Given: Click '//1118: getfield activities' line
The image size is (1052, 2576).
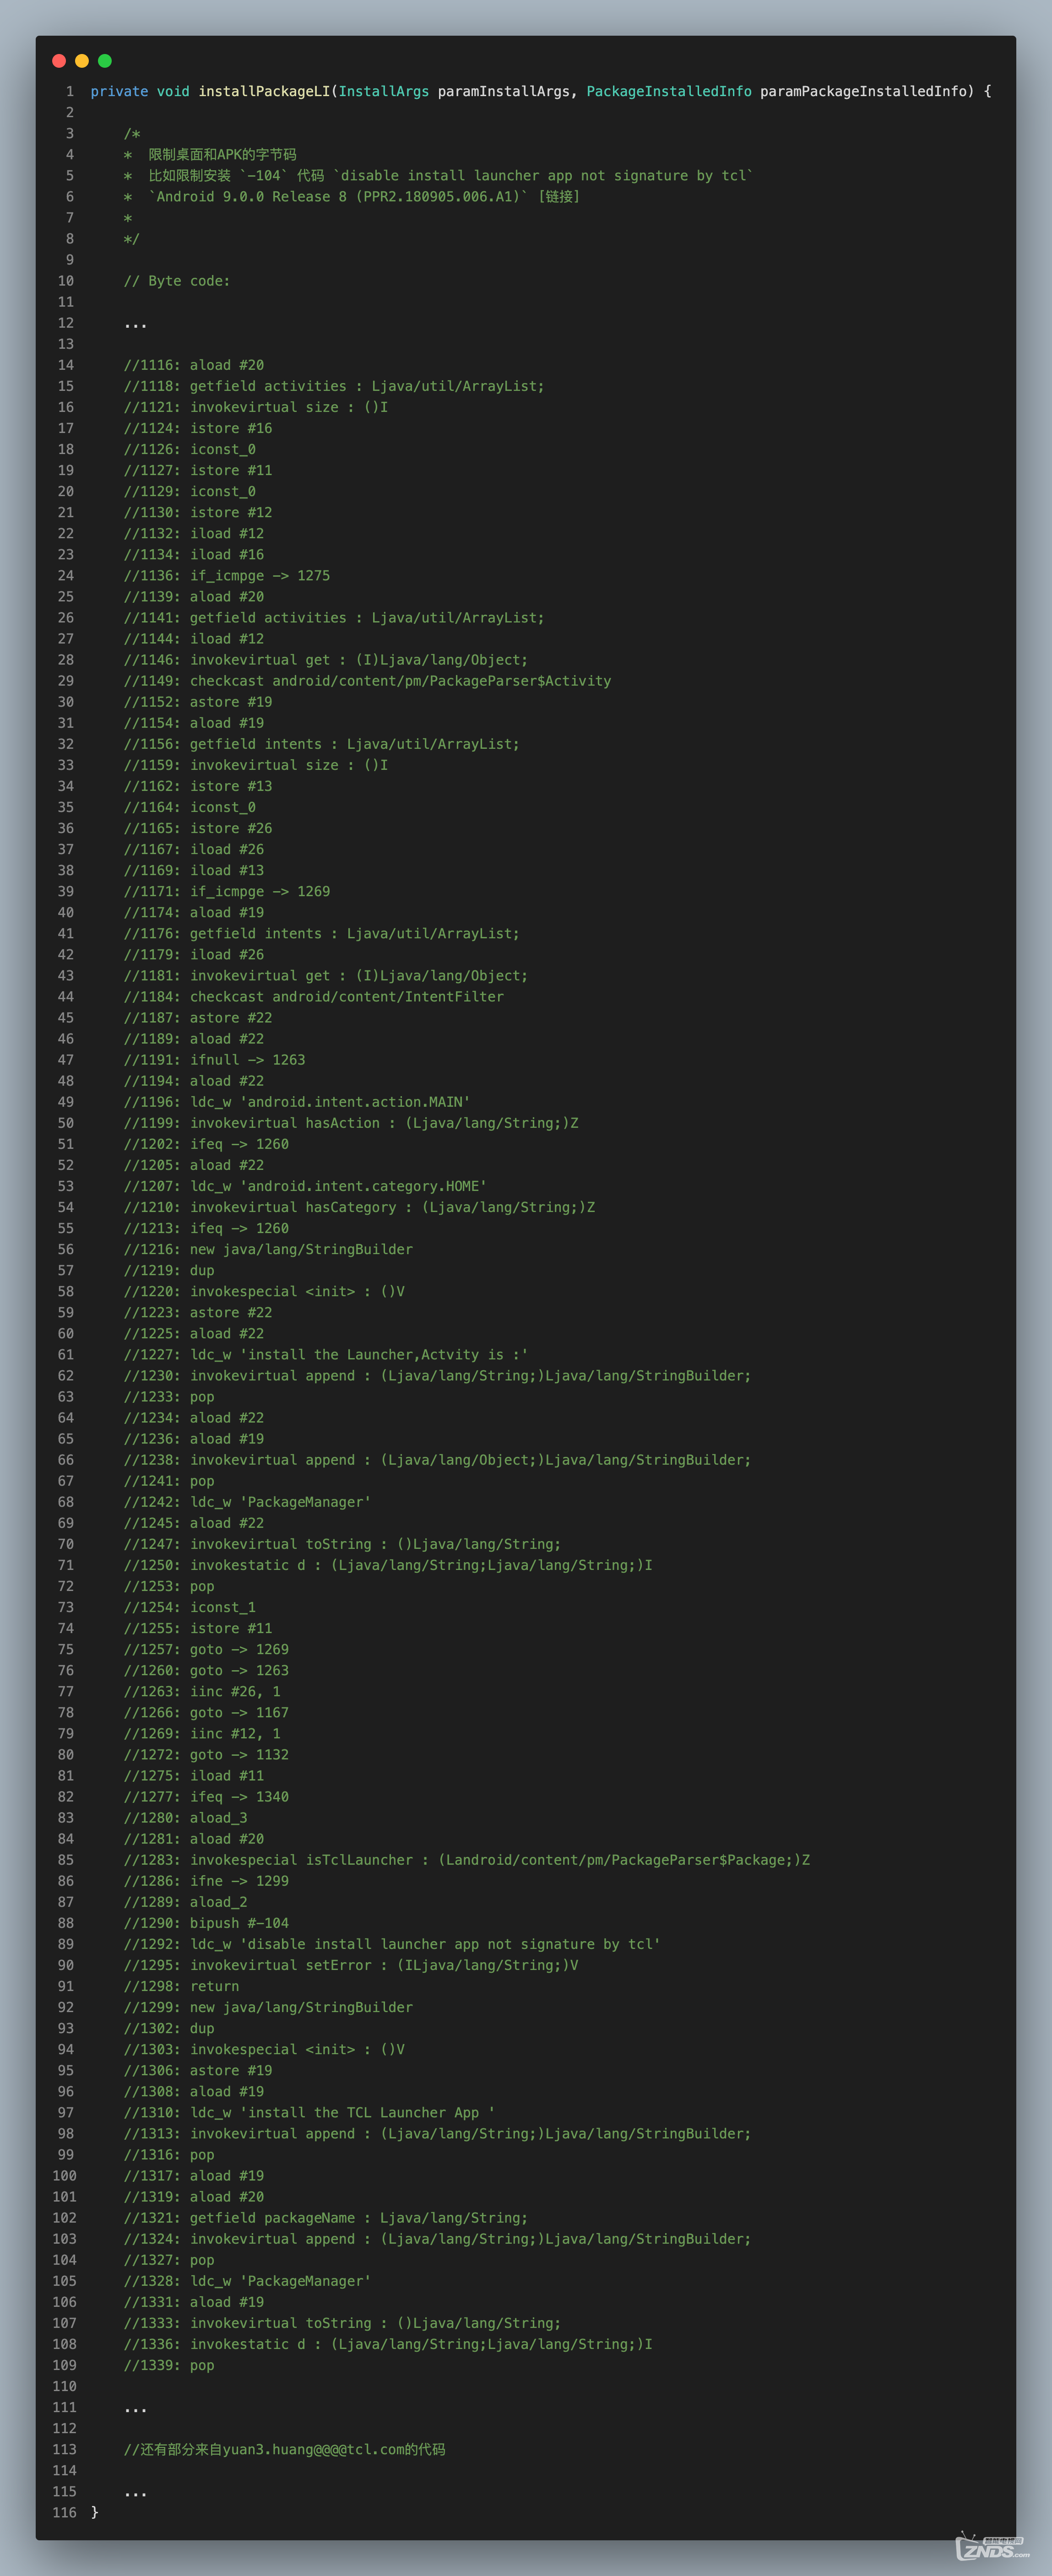Looking at the screenshot, I should [334, 386].
